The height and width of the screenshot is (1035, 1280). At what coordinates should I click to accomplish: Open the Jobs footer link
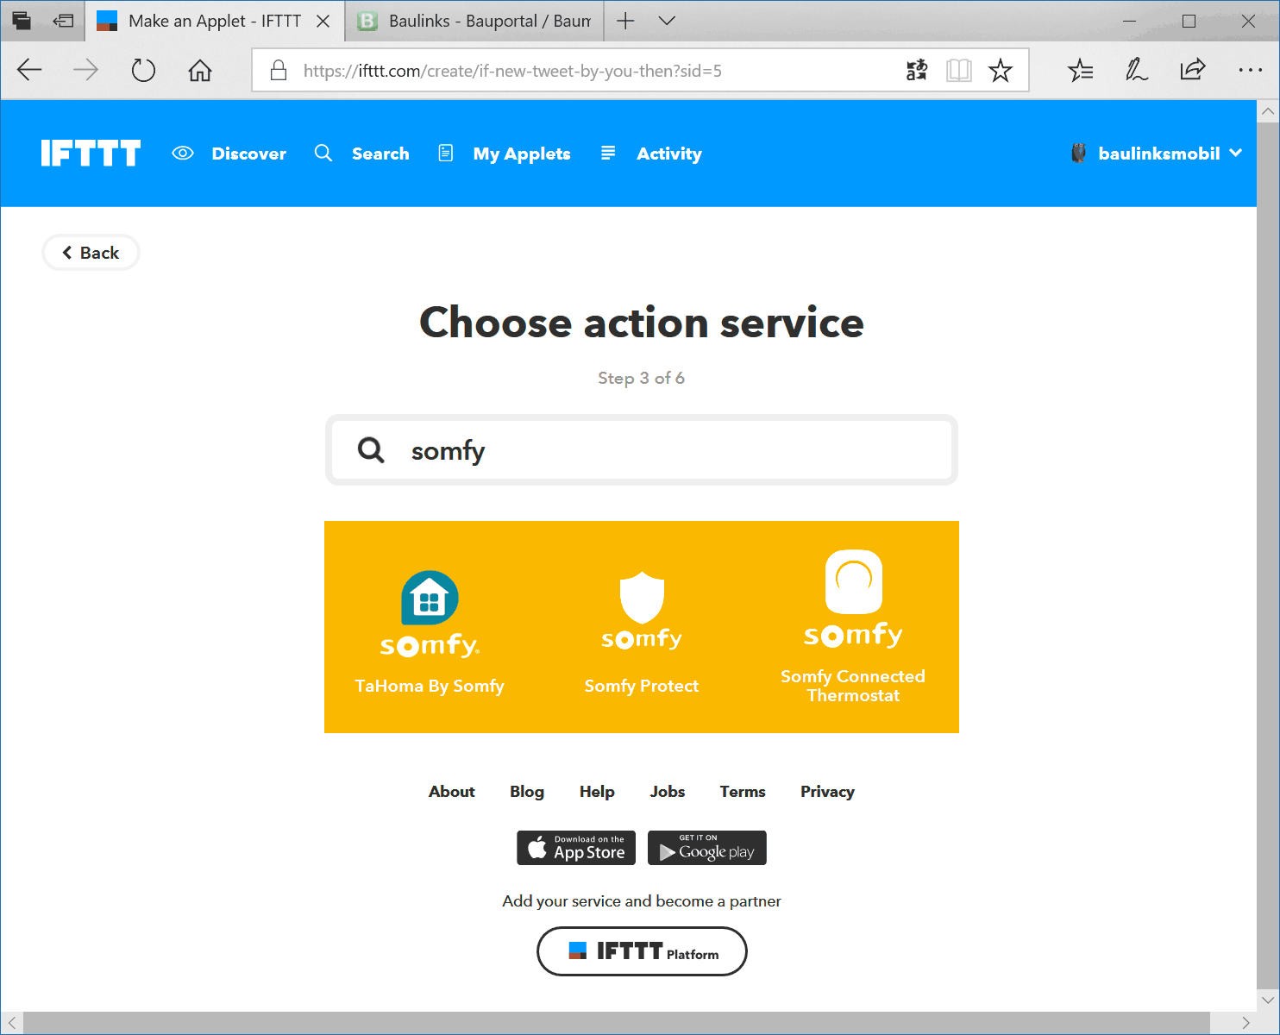click(x=668, y=792)
